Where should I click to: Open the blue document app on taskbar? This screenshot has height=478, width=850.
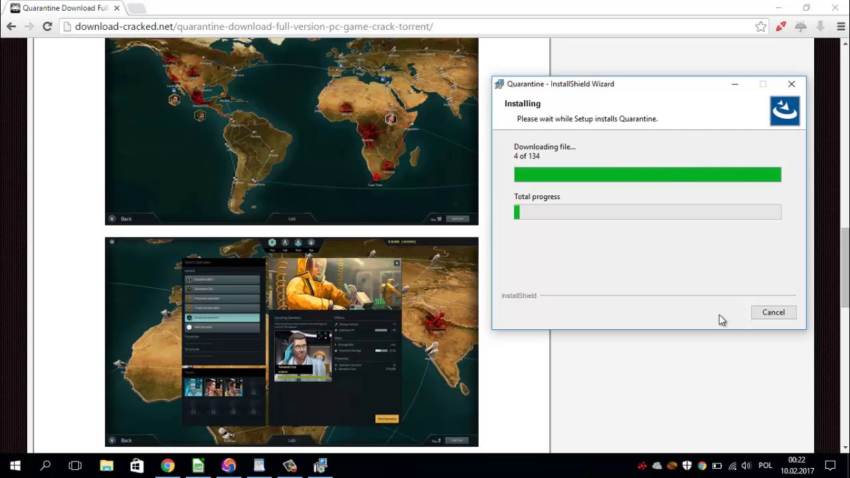[259, 465]
